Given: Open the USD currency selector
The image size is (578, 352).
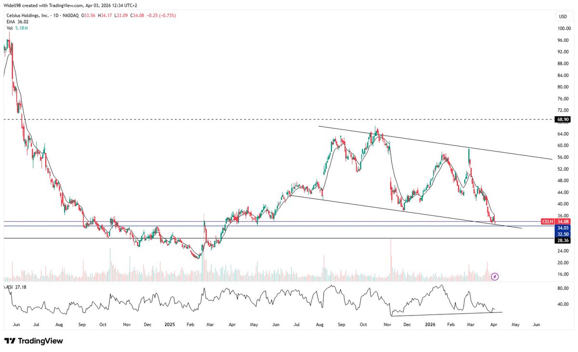Looking at the screenshot, I should pos(563,16).
